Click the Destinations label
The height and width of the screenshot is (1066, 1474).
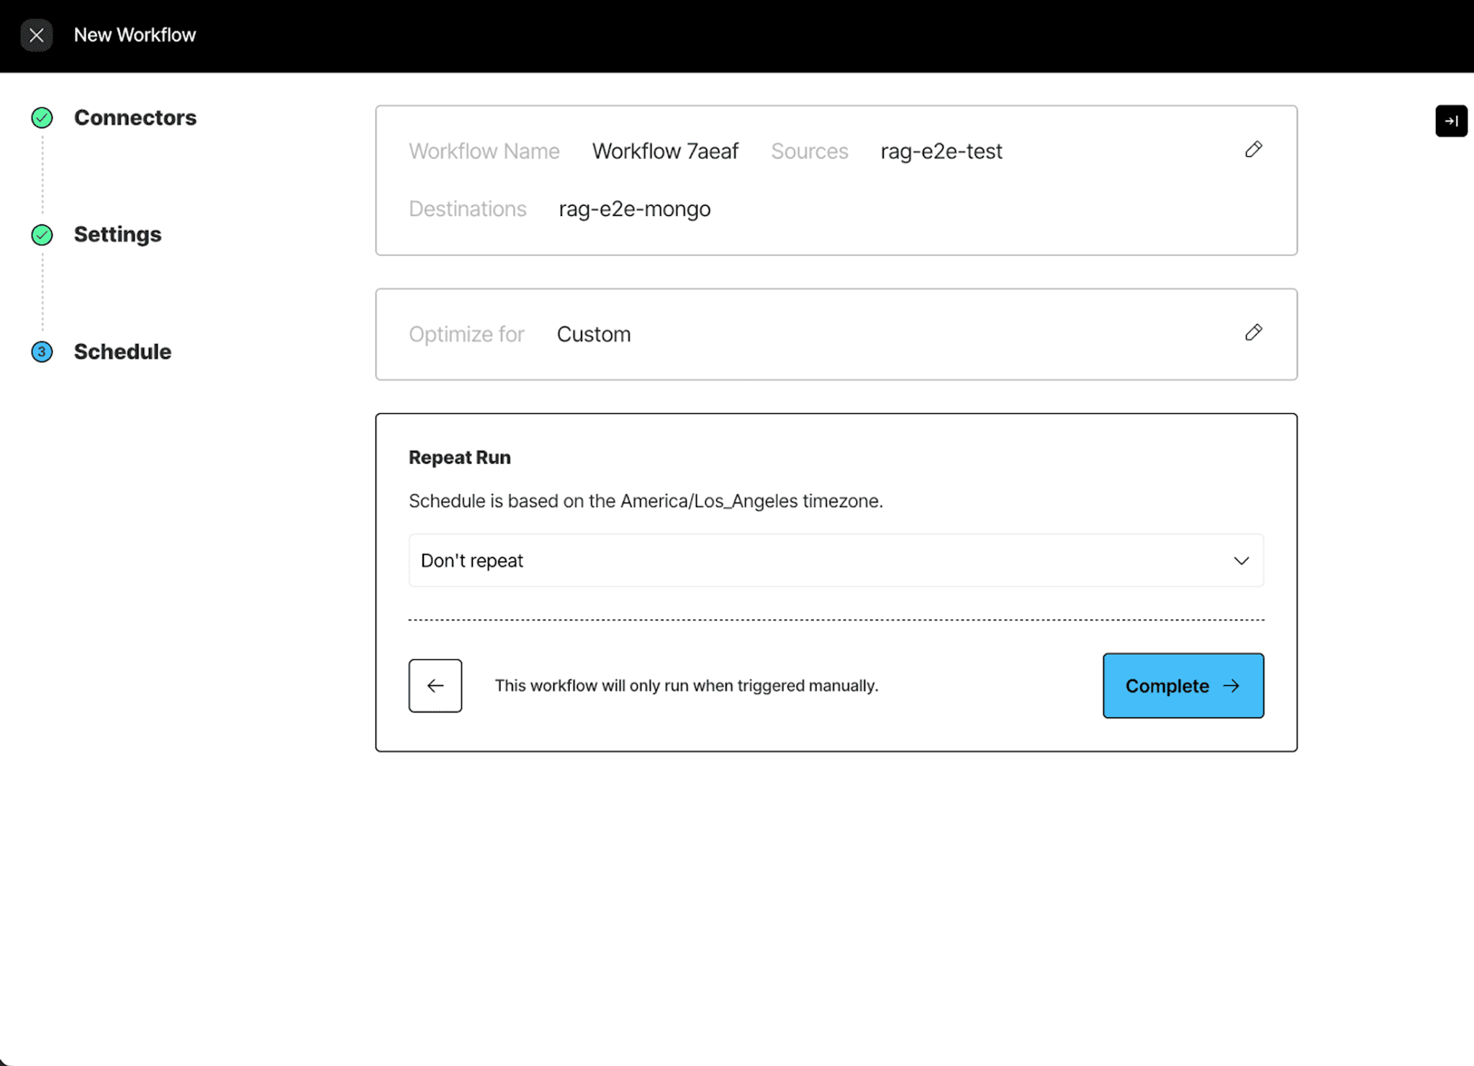coord(467,209)
